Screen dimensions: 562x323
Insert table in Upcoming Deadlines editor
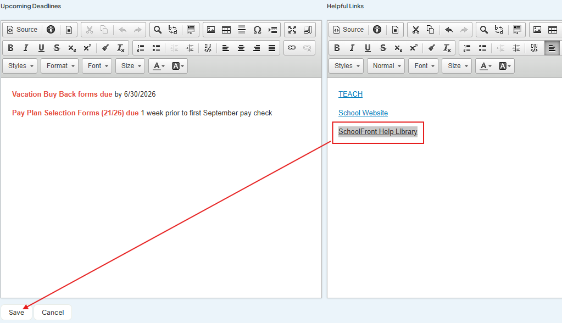(226, 30)
